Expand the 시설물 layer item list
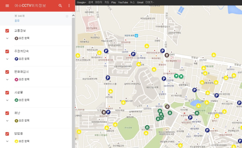 (x=7, y=100)
